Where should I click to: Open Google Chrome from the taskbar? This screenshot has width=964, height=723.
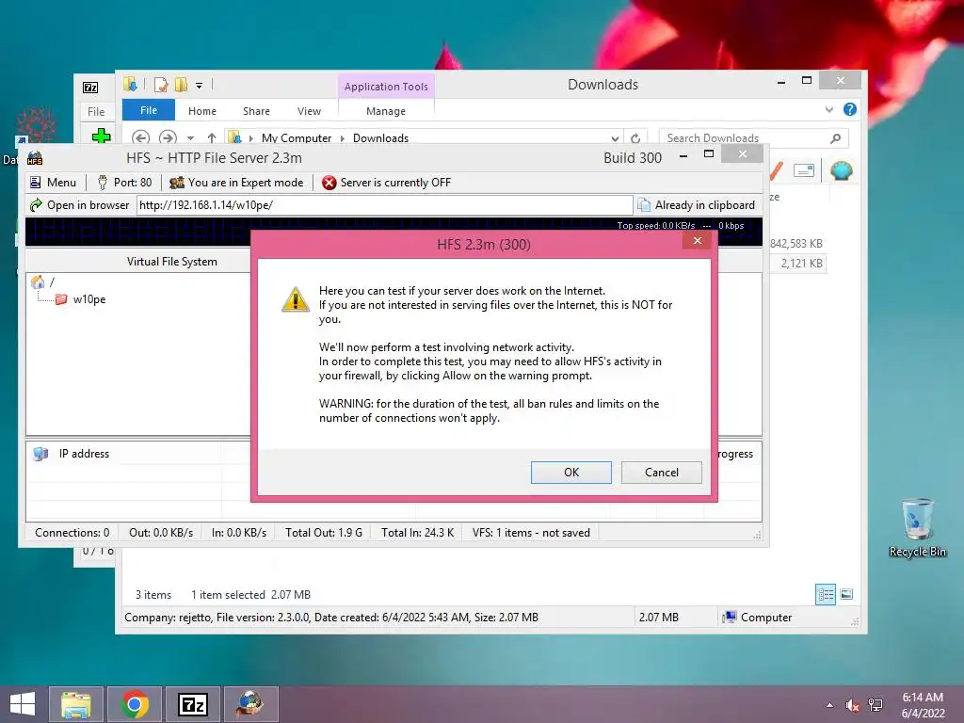(x=135, y=704)
